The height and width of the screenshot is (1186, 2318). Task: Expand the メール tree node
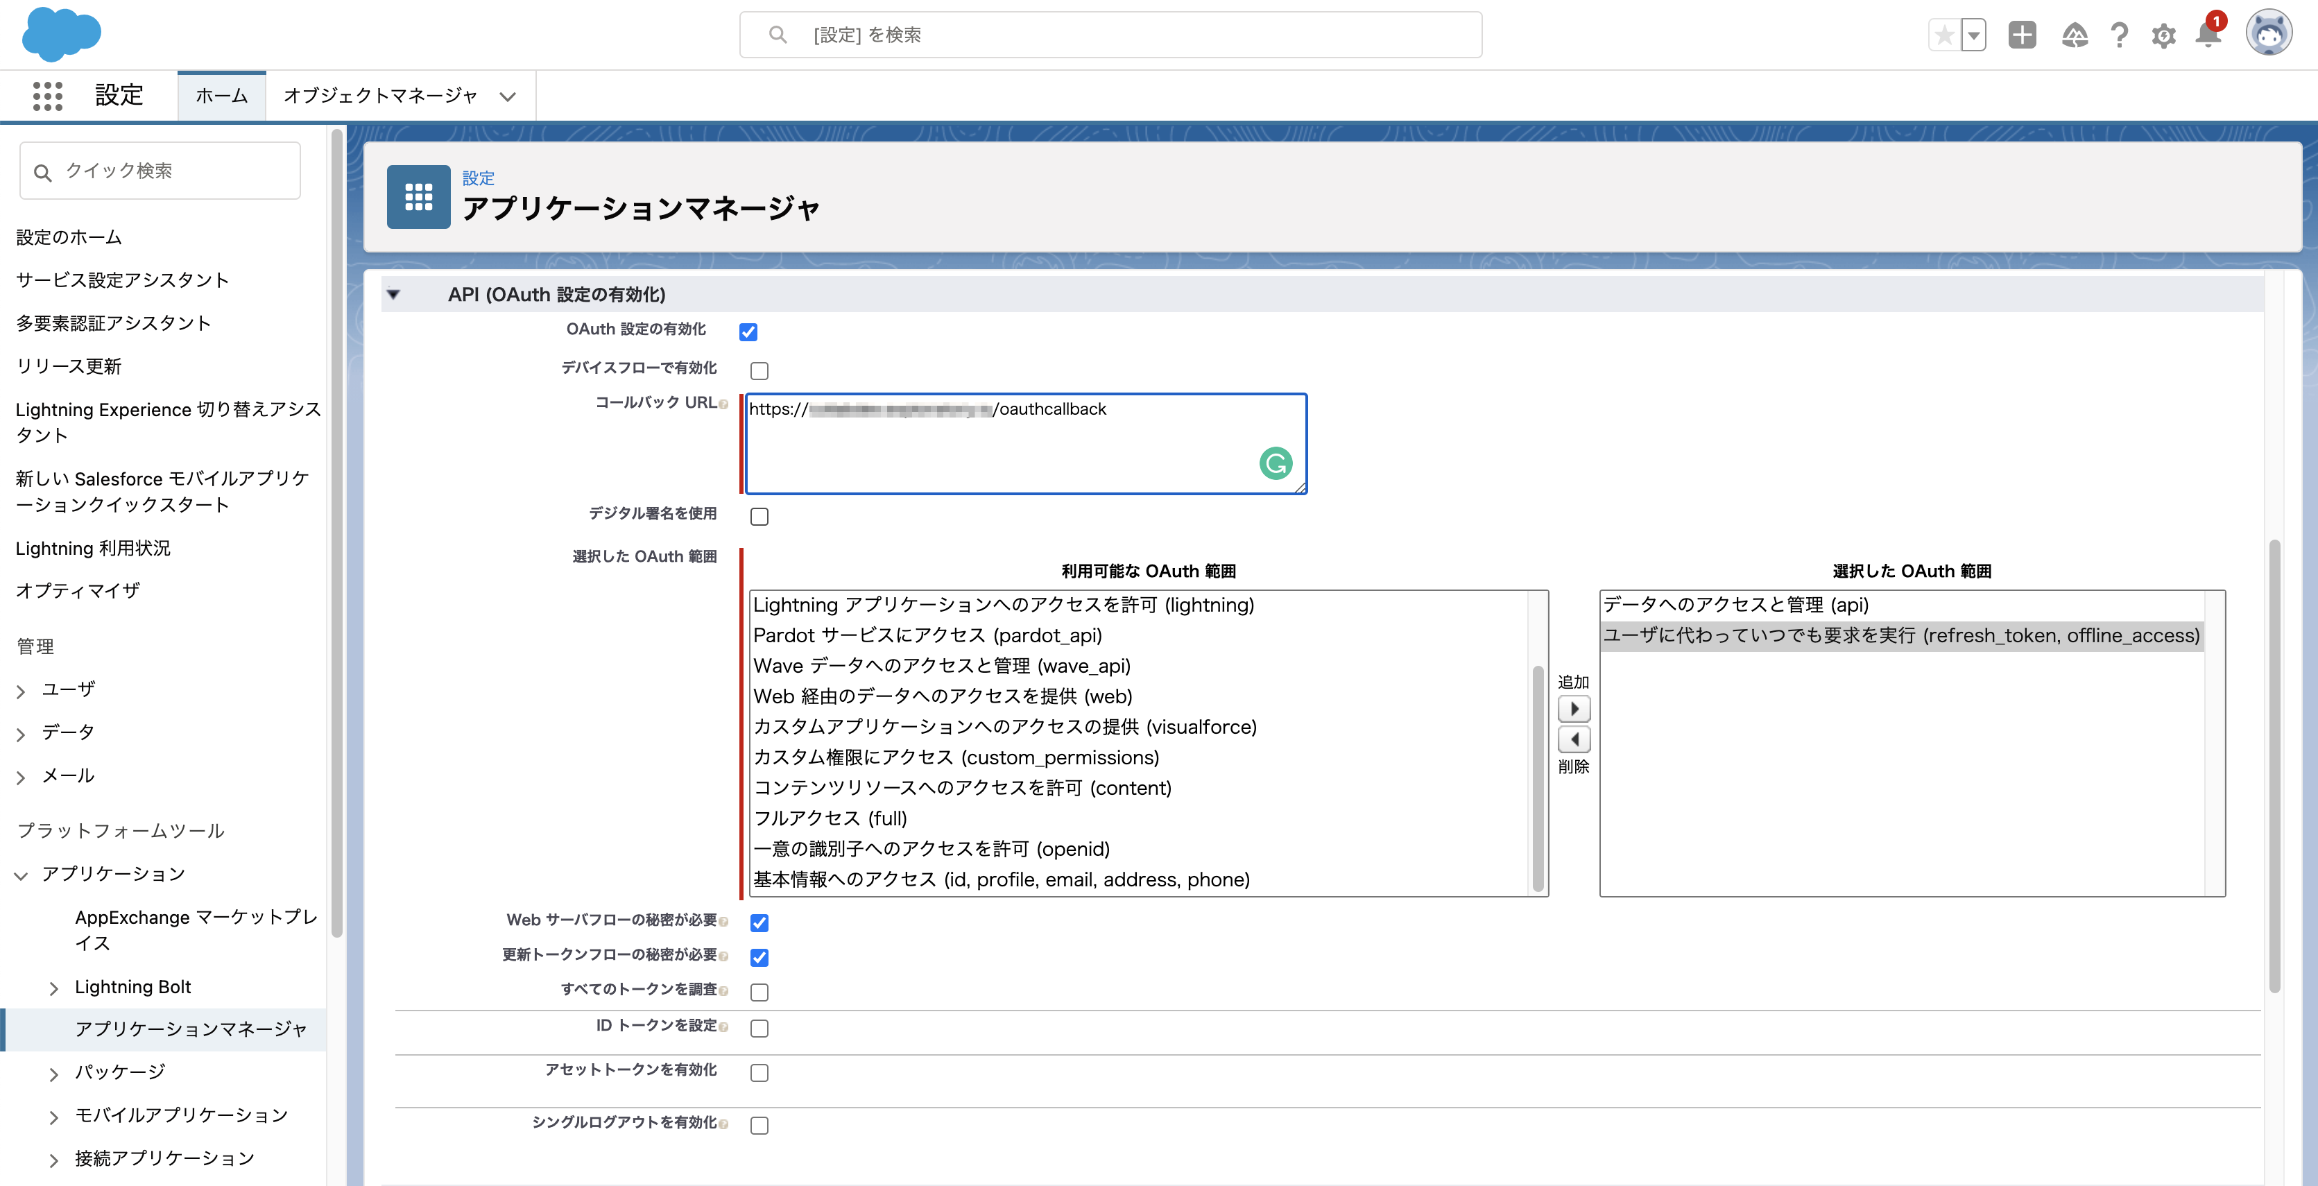[x=21, y=777]
